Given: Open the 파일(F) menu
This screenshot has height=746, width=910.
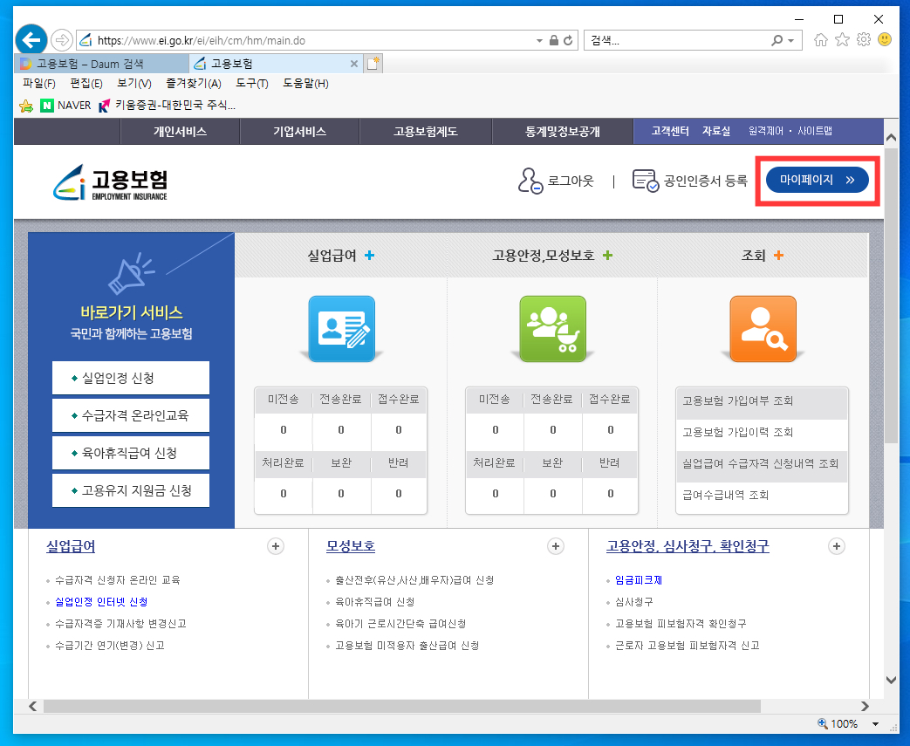Looking at the screenshot, I should coord(39,84).
